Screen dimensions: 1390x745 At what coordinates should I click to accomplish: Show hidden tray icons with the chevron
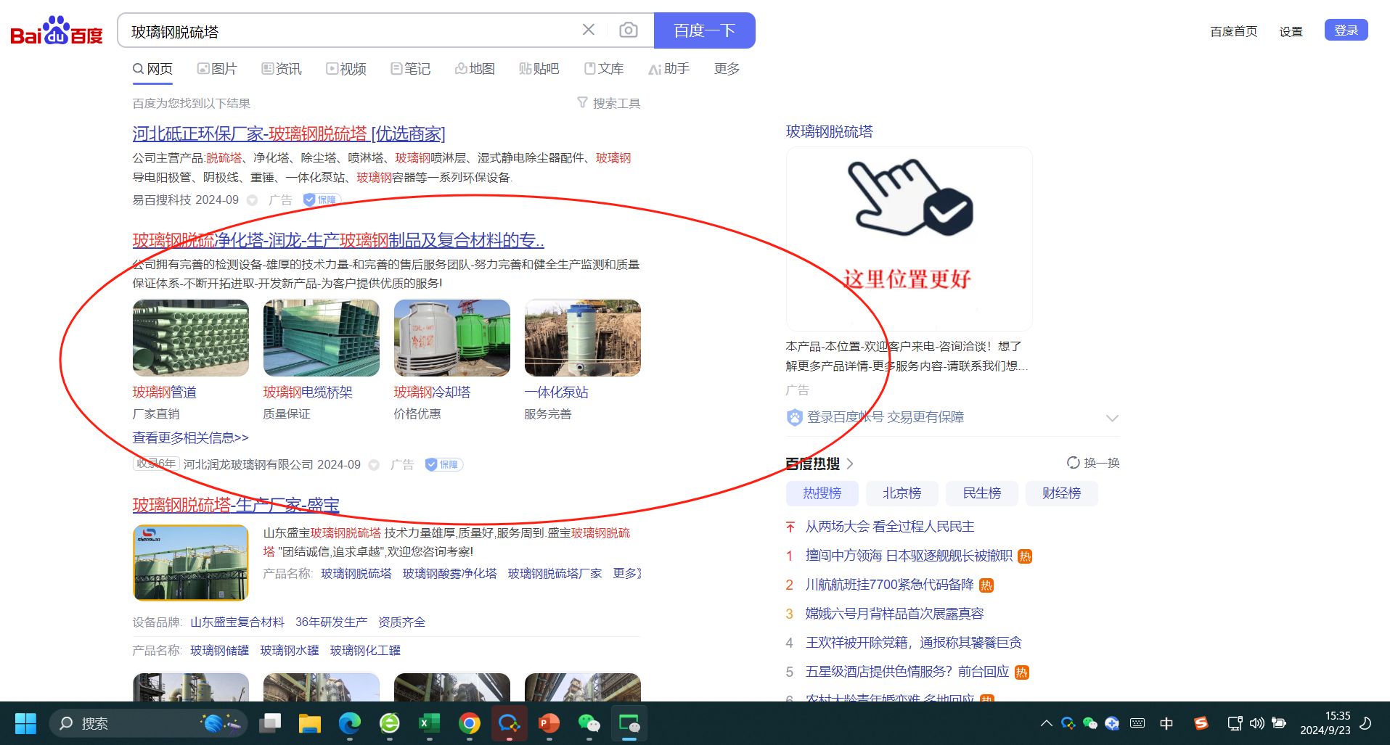[x=1046, y=723]
